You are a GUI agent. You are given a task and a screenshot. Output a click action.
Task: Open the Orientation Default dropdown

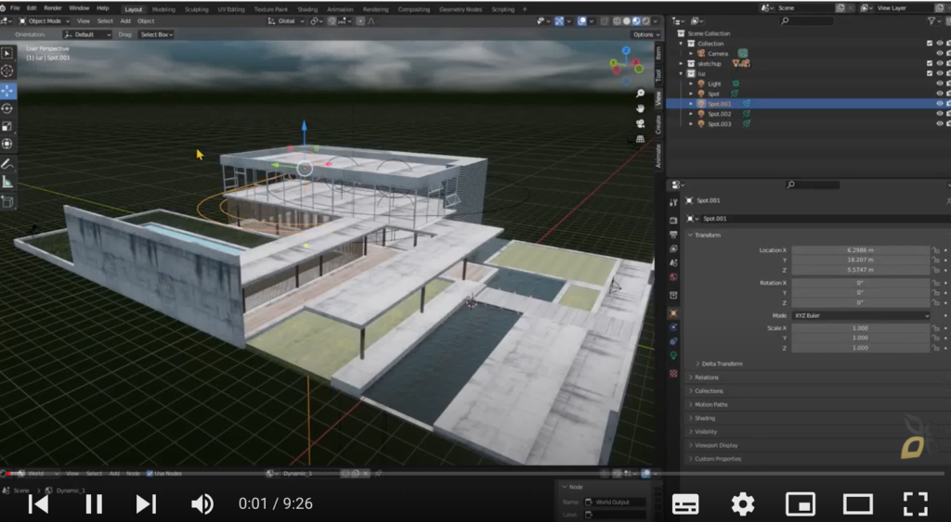(x=87, y=34)
